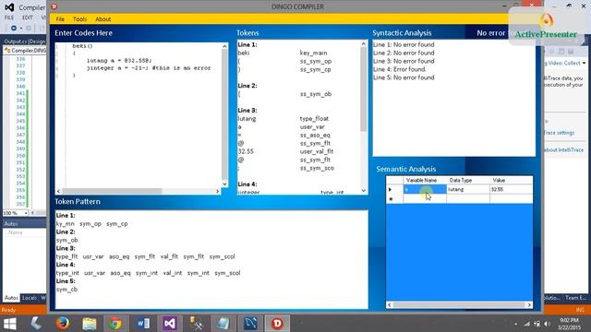Select the Data Type column header
This screenshot has height=332, width=591.
tap(468, 181)
